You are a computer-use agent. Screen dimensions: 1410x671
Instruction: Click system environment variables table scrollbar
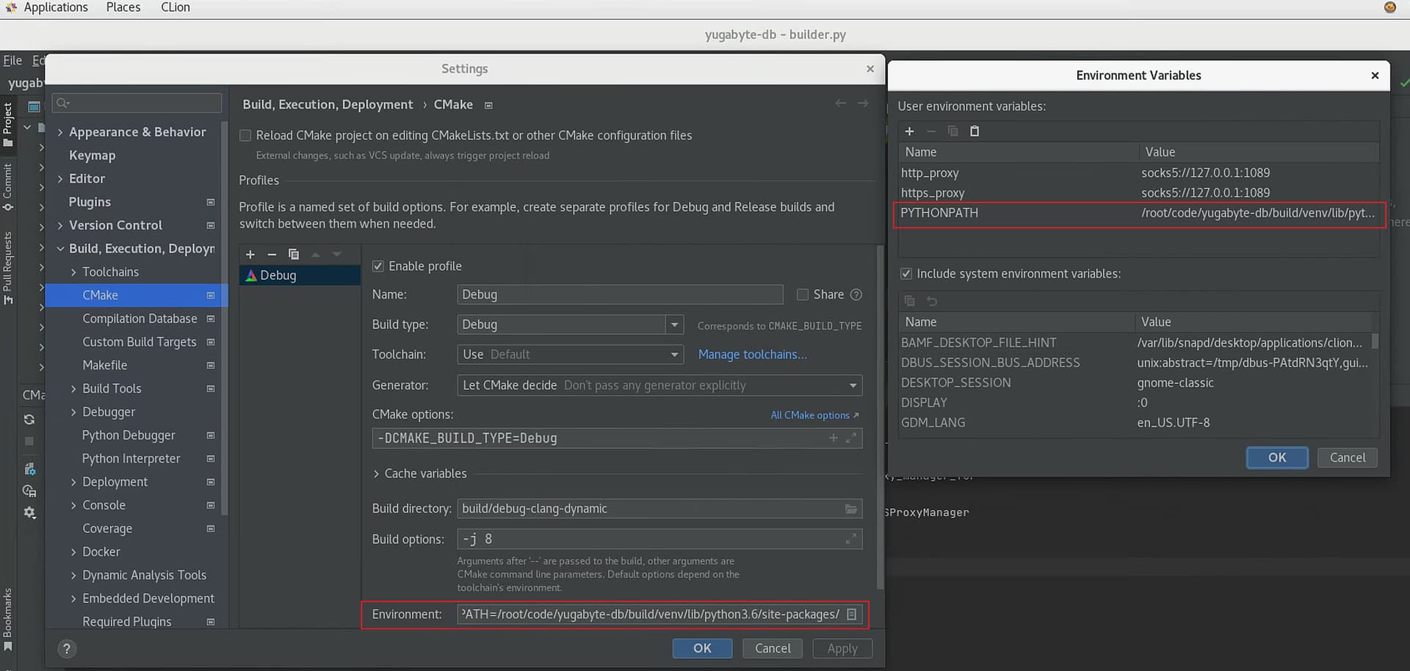[x=1375, y=341]
